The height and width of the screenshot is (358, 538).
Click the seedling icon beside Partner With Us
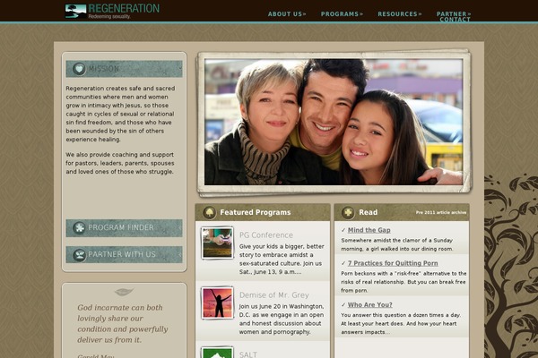[79, 255]
